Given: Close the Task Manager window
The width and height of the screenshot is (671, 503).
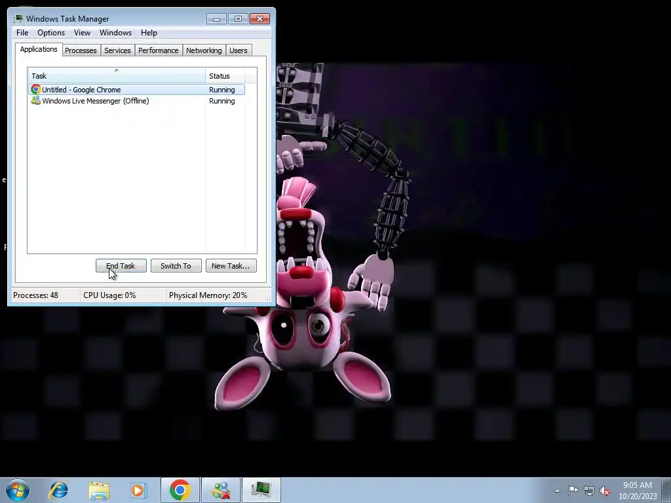Looking at the screenshot, I should point(259,18).
